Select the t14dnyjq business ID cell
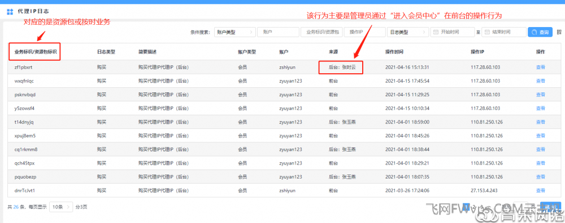The width and height of the screenshot is (565, 223). point(24,122)
